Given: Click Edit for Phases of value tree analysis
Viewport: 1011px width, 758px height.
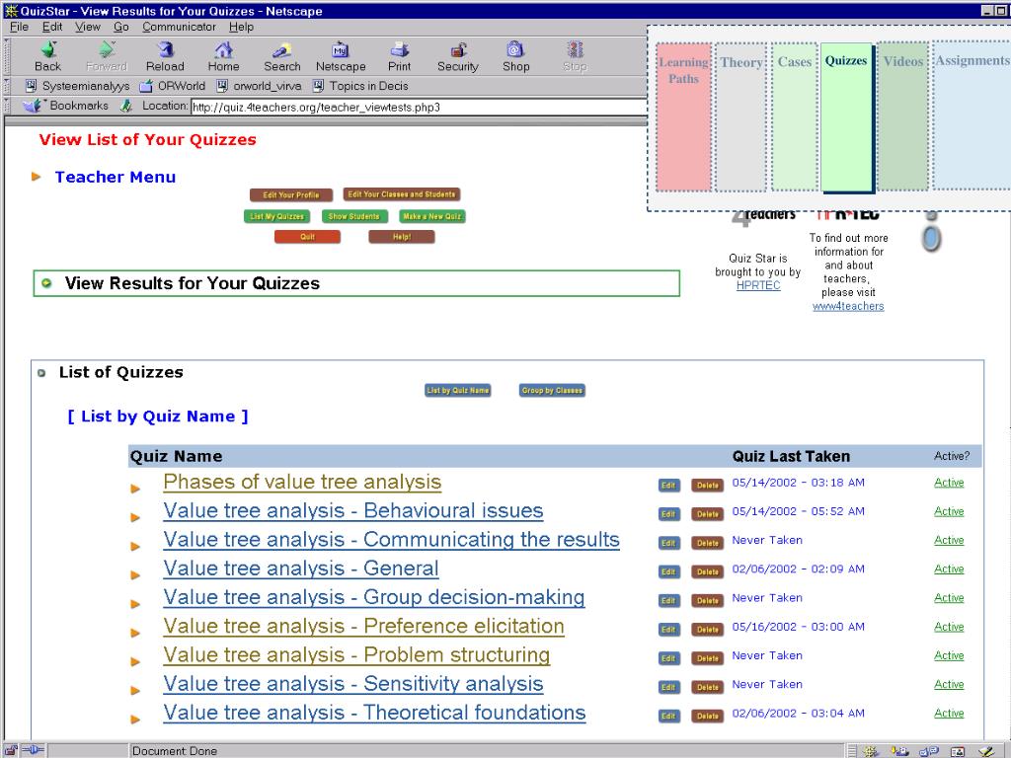Looking at the screenshot, I should pyautogui.click(x=668, y=486).
